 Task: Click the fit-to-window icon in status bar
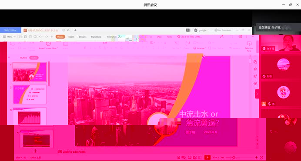[x=261, y=158]
